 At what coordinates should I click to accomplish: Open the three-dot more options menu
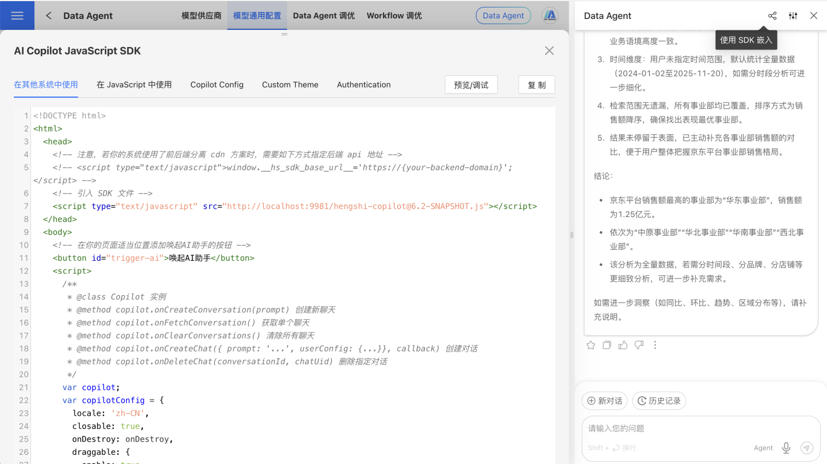(655, 345)
